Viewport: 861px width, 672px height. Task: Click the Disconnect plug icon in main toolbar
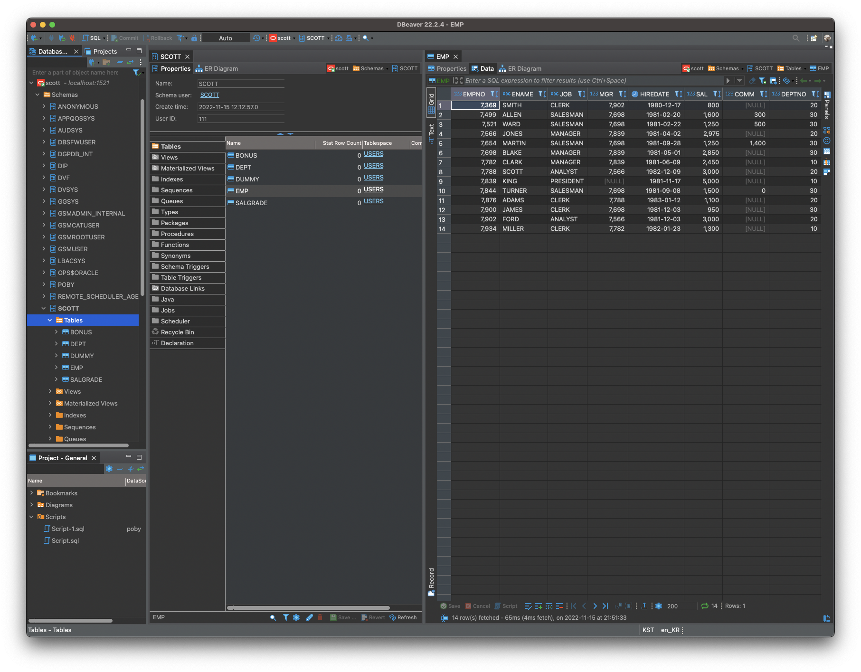click(72, 38)
